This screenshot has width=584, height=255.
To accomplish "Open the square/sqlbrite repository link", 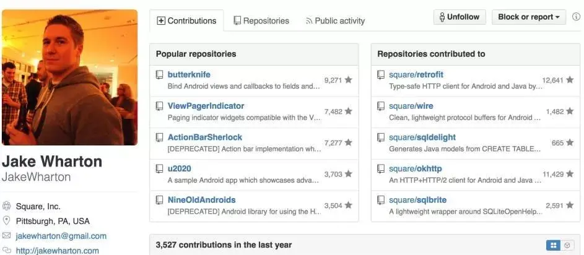I will tap(417, 200).
